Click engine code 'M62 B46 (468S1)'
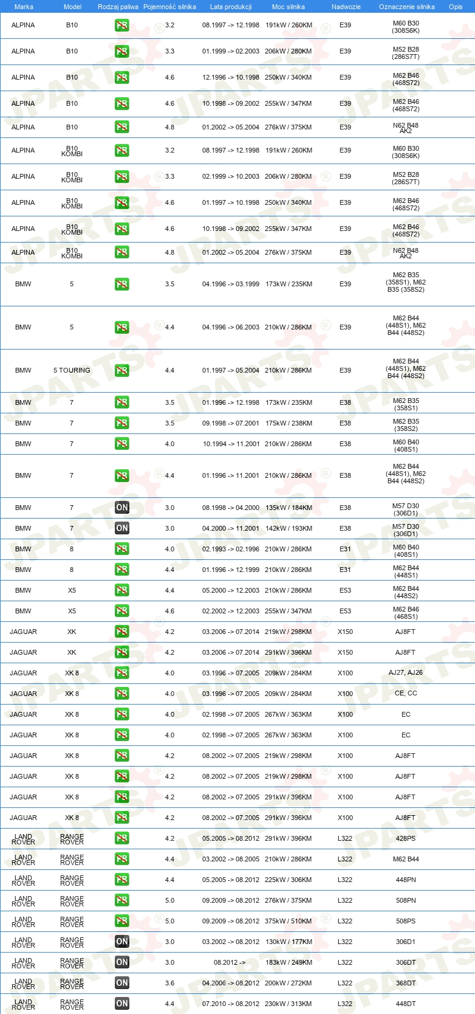The image size is (475, 1014). pos(406,613)
